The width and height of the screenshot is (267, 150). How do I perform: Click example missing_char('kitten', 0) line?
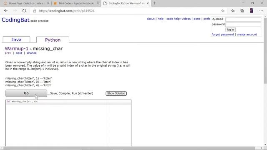coord(28,82)
